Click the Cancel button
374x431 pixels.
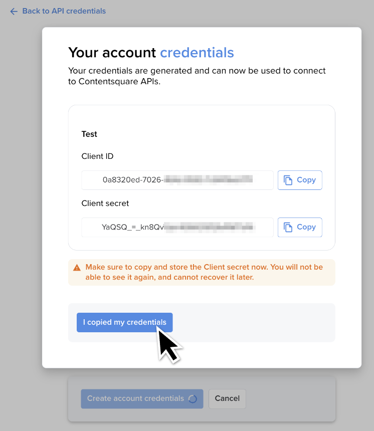point(227,398)
